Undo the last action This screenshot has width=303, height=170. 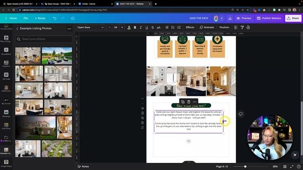coord(55,18)
